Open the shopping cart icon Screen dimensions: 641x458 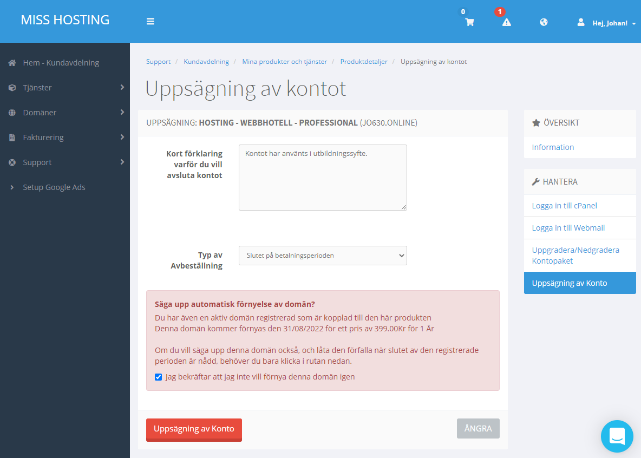coord(469,22)
